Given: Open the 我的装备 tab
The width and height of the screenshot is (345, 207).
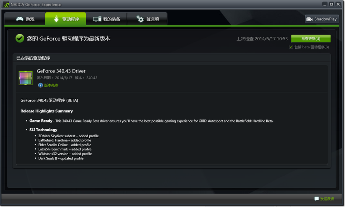Looking at the screenshot, I should [x=107, y=19].
